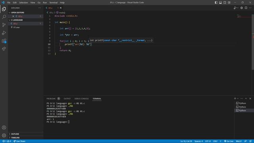
Task: Switch to the Terminal panel tab
Action: (x=97, y=99)
